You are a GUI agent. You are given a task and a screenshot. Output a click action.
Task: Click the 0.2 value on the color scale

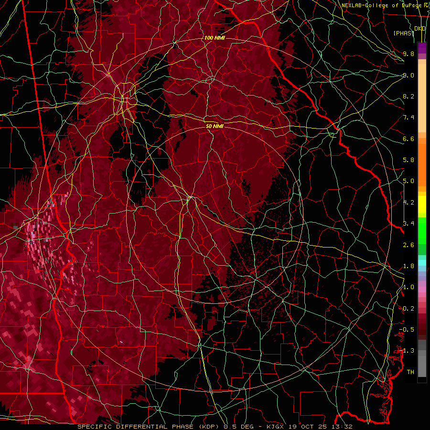(x=408, y=309)
